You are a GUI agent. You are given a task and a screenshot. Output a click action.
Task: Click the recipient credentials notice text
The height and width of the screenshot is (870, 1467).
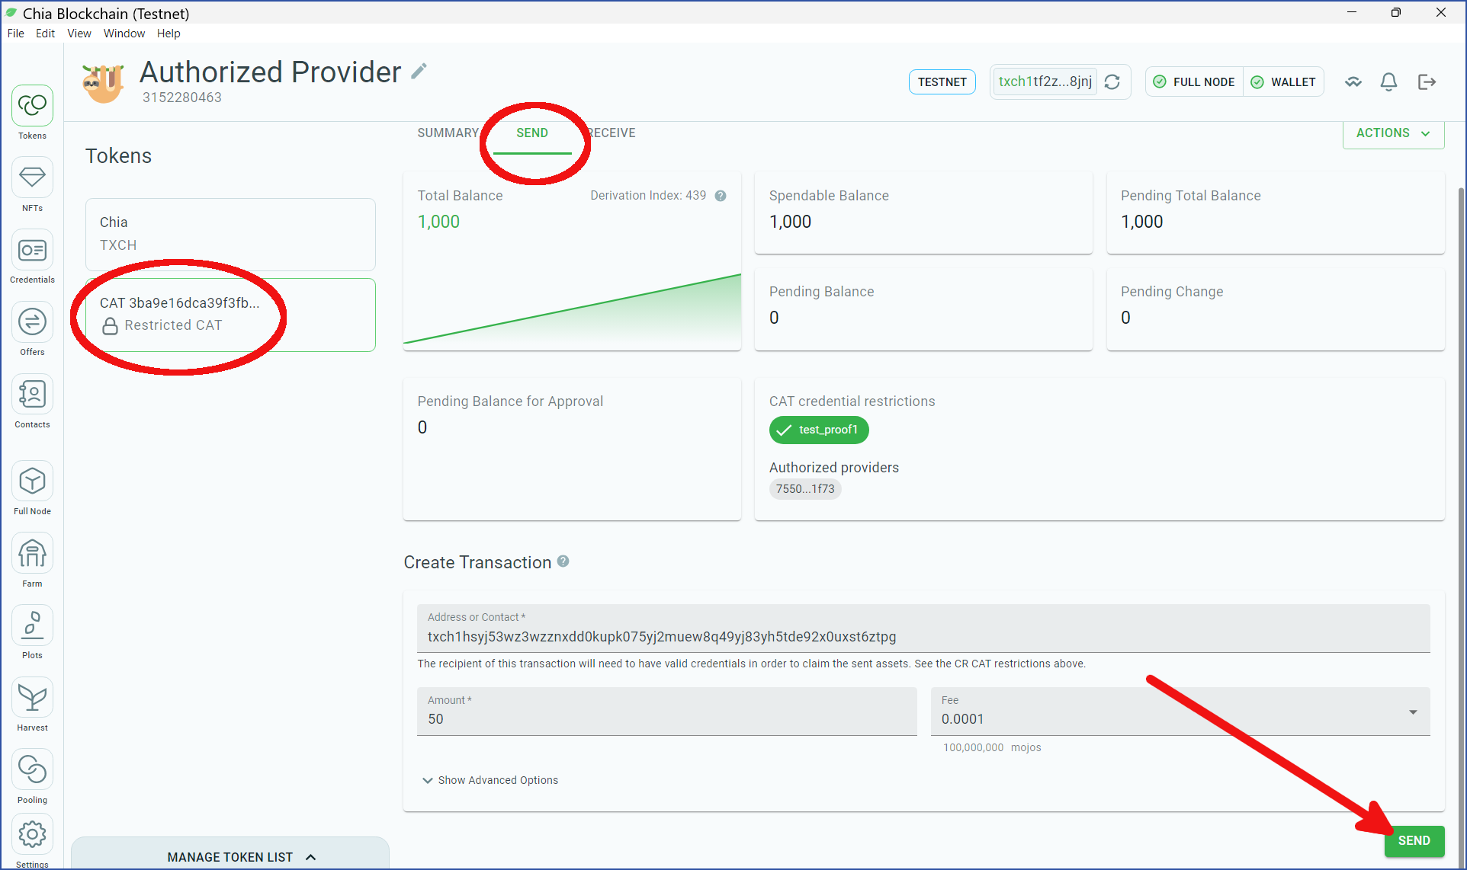click(751, 664)
